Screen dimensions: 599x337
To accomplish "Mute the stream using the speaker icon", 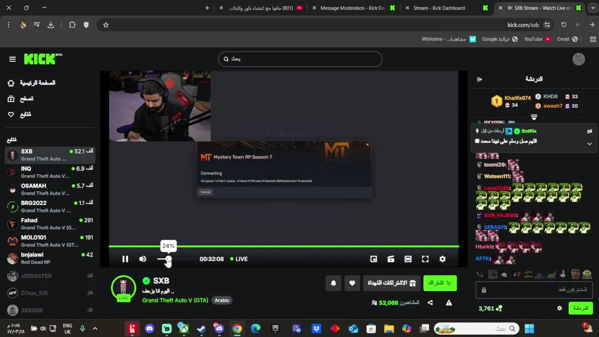I will [x=143, y=259].
